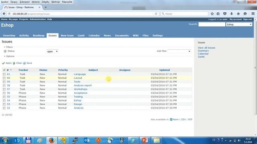The height and width of the screenshot is (144, 257).
Task: Click the Firefox home icon
Action: [x=238, y=14]
